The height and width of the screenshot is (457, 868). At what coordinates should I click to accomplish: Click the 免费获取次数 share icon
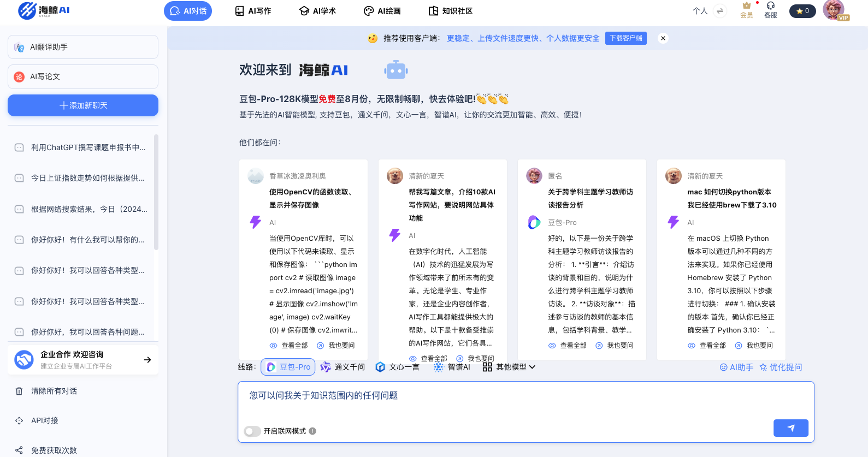[19, 450]
